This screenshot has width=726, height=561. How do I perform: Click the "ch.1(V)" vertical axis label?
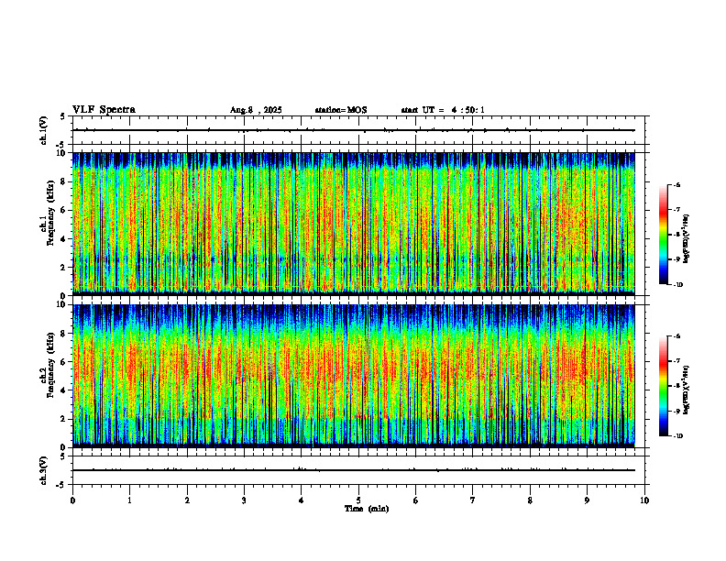point(44,130)
